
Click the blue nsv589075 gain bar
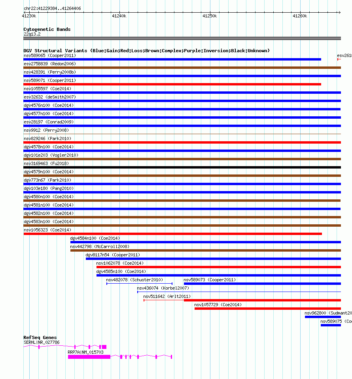(331, 325)
